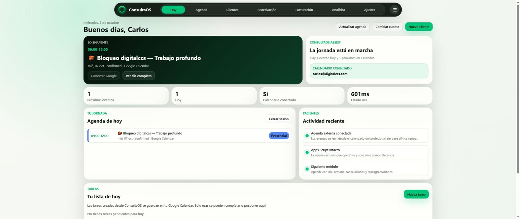Click 'No tienes tareas pendientes para hoy.' text
The image size is (520, 219).
(116, 214)
